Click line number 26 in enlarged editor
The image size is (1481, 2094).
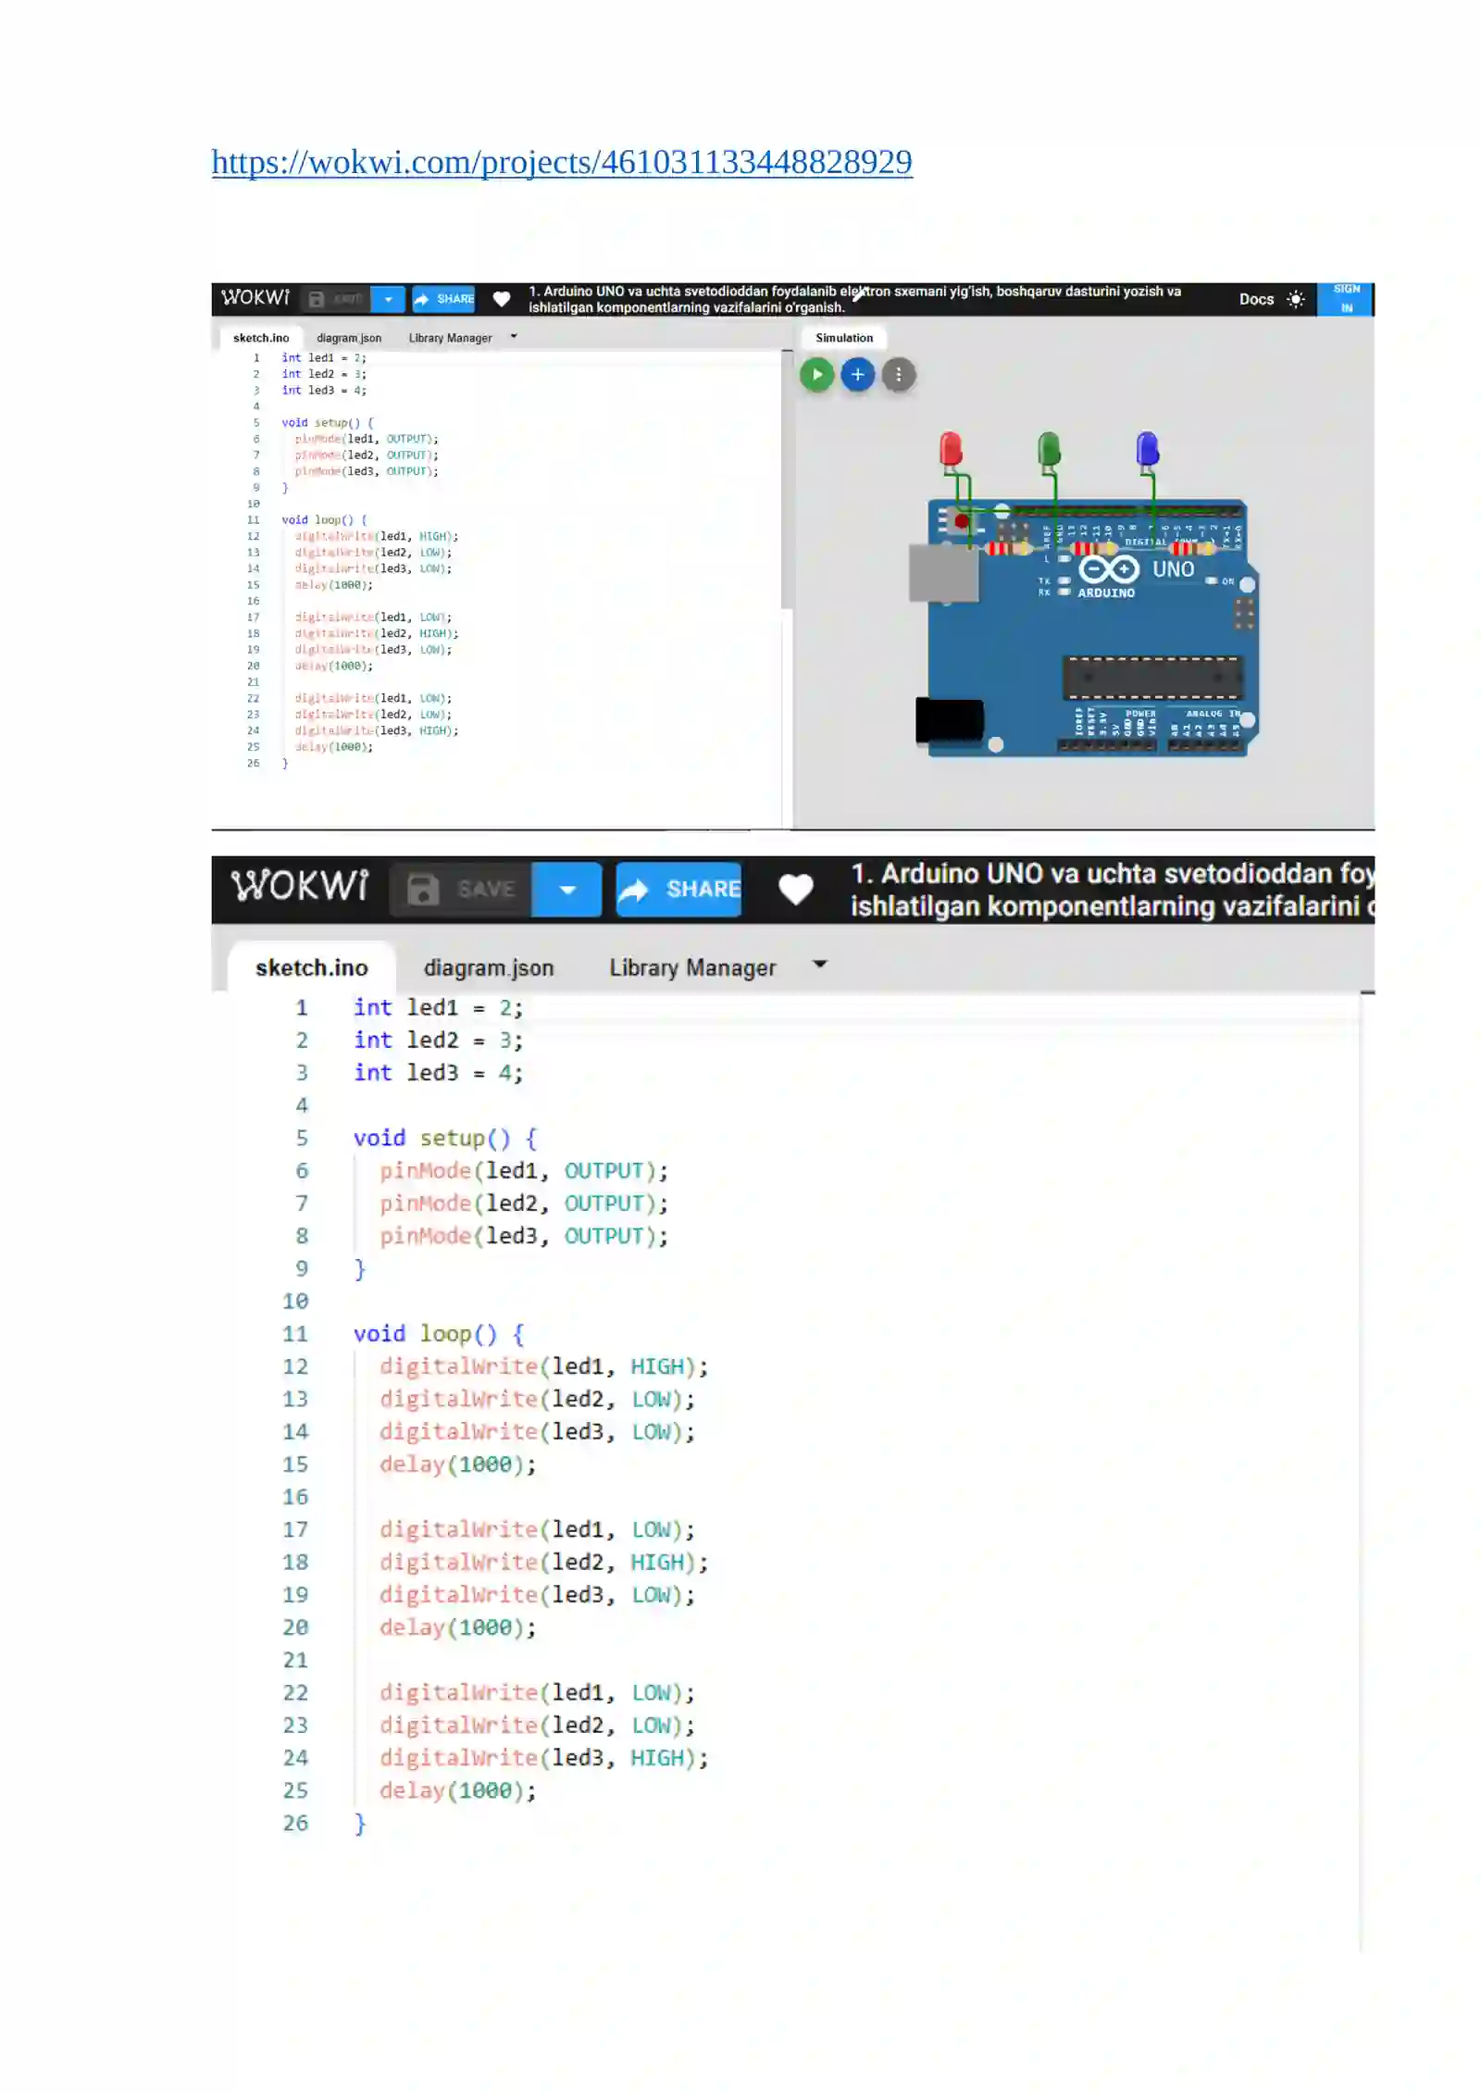click(295, 1823)
